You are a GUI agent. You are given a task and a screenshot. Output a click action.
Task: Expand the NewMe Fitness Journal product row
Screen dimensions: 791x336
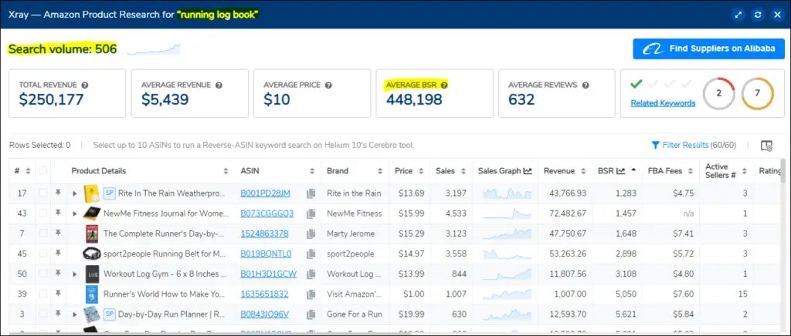coord(75,213)
